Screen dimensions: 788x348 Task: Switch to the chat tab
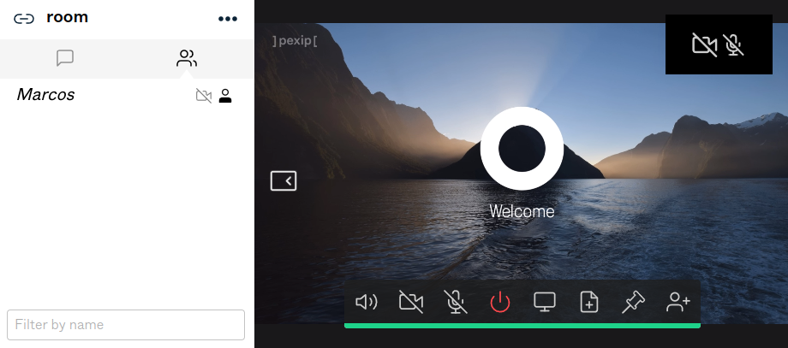[64, 58]
